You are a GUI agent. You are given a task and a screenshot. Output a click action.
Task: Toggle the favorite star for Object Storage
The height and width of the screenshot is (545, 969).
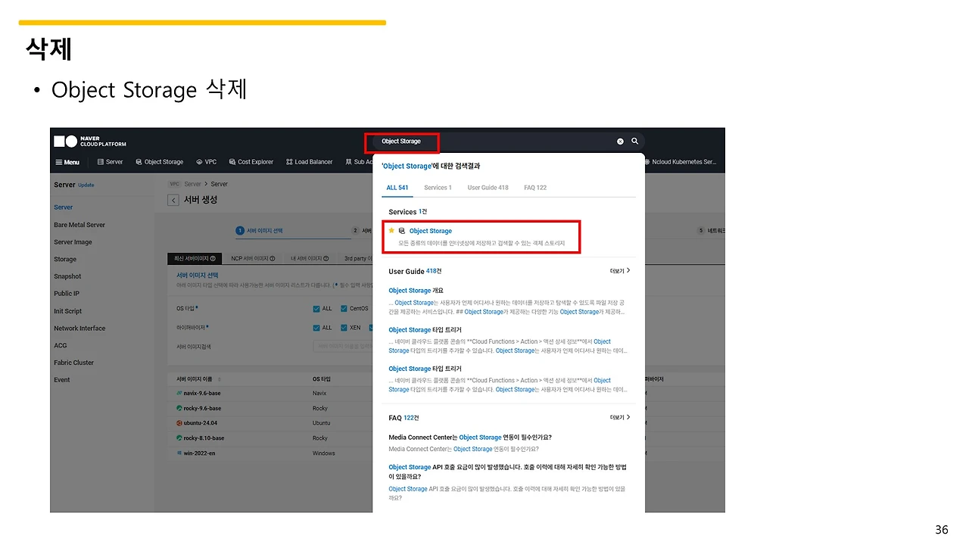(391, 231)
